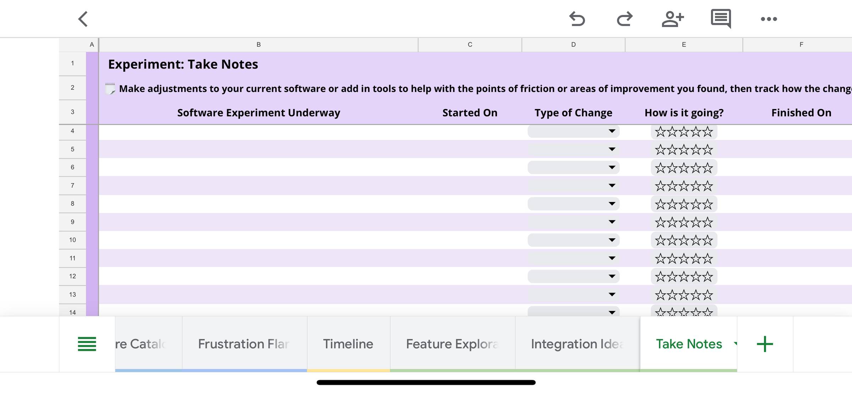Open the comments icon
The height and width of the screenshot is (393, 852).
(x=721, y=19)
